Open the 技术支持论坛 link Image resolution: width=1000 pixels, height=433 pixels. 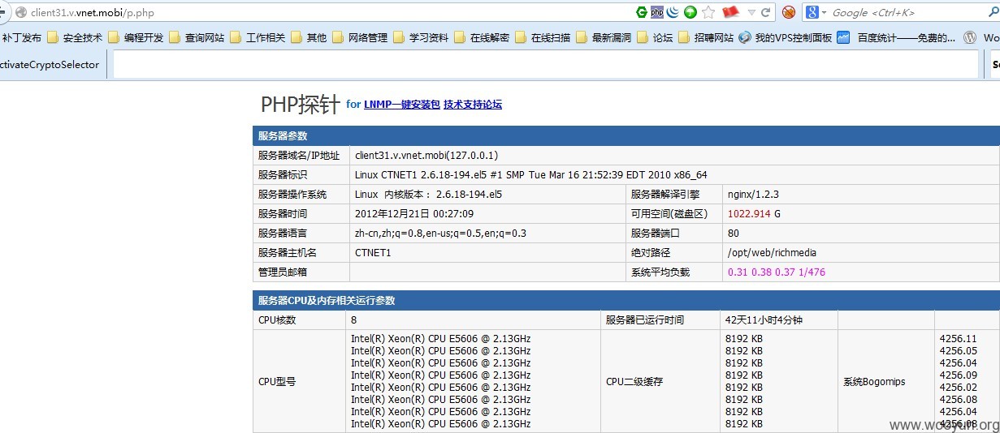[x=473, y=105]
